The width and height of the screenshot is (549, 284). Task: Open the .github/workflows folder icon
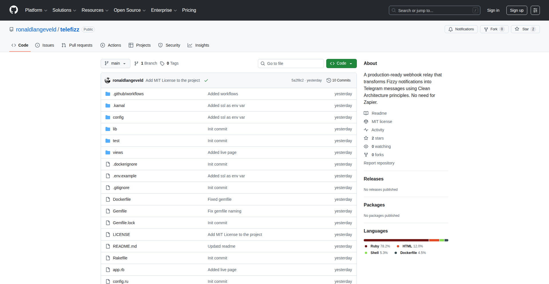108,94
